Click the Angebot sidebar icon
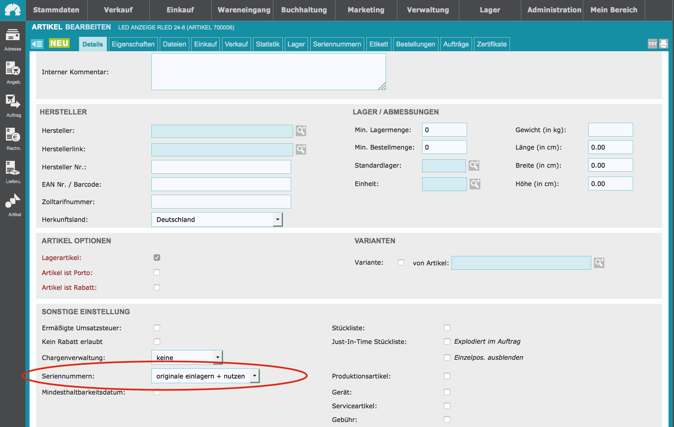 click(x=13, y=69)
